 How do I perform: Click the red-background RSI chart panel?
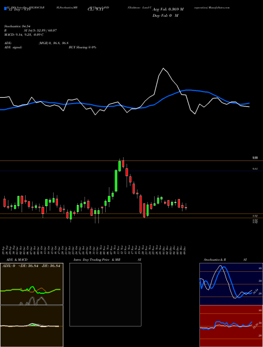point(231,326)
